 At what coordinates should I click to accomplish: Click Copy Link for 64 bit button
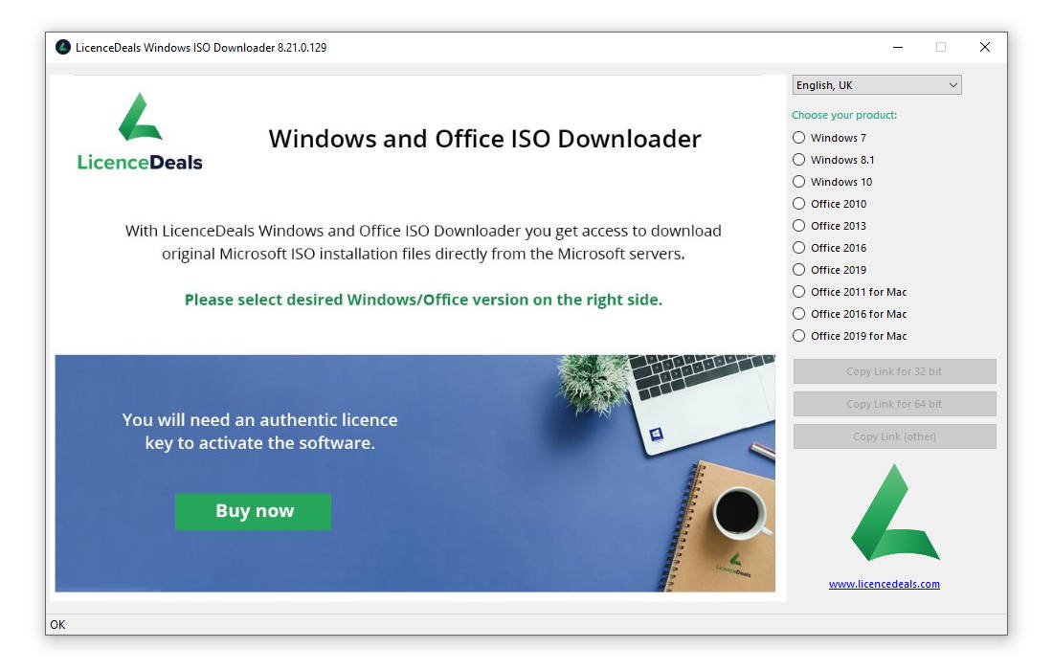pyautogui.click(x=894, y=404)
